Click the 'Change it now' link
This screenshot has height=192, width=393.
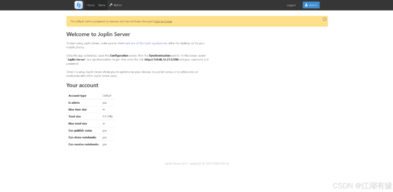pyautogui.click(x=163, y=21)
